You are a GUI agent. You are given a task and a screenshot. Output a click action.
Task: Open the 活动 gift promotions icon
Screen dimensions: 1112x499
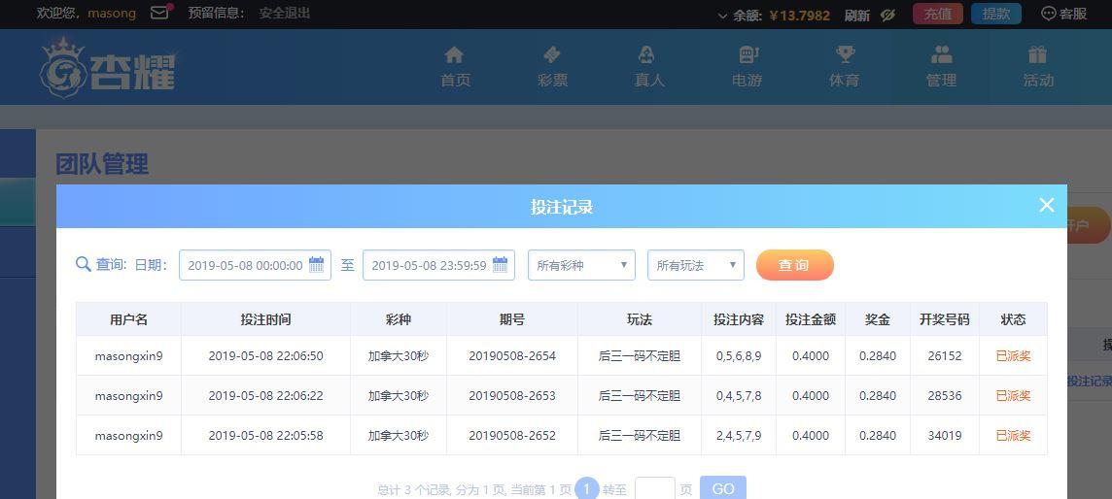tap(1037, 55)
